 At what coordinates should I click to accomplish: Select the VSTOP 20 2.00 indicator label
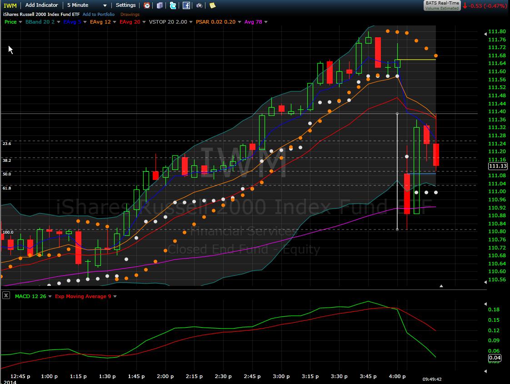tap(168, 22)
